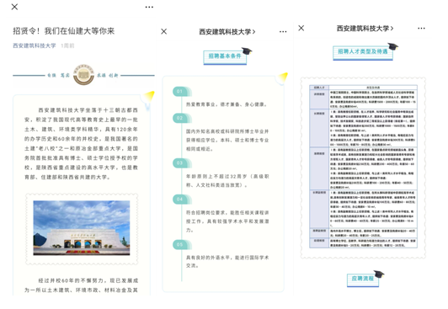Open the 西安建筑科技大学 account link under the article title
Screen dimensions: 448x309
tap(35, 45)
